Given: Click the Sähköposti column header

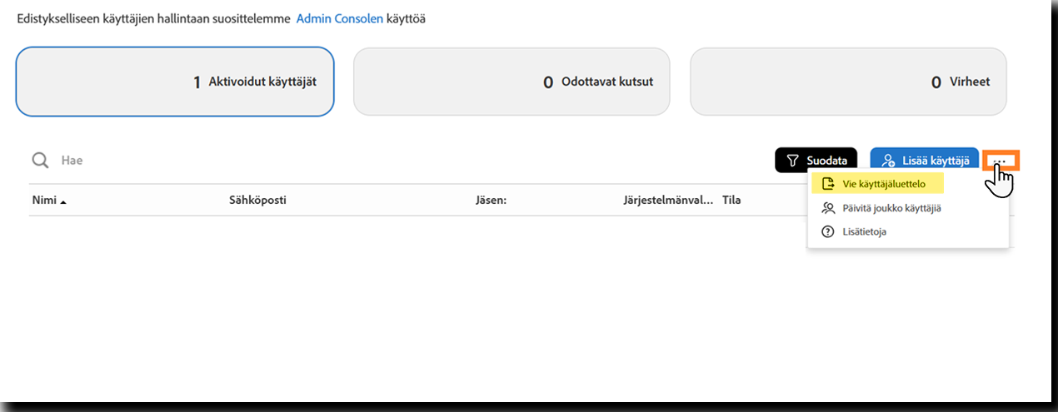Looking at the screenshot, I should 258,201.
